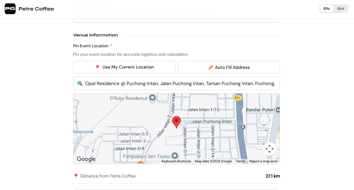This screenshot has width=354, height=190.
Task: Open the map Terms link
Action: coord(240,161)
